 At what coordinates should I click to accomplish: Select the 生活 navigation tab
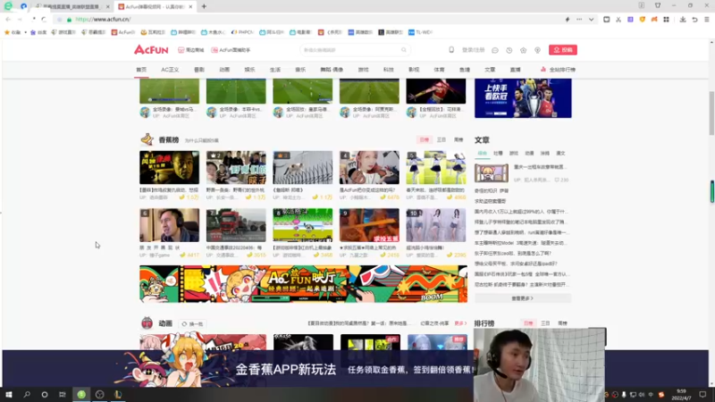coord(275,70)
